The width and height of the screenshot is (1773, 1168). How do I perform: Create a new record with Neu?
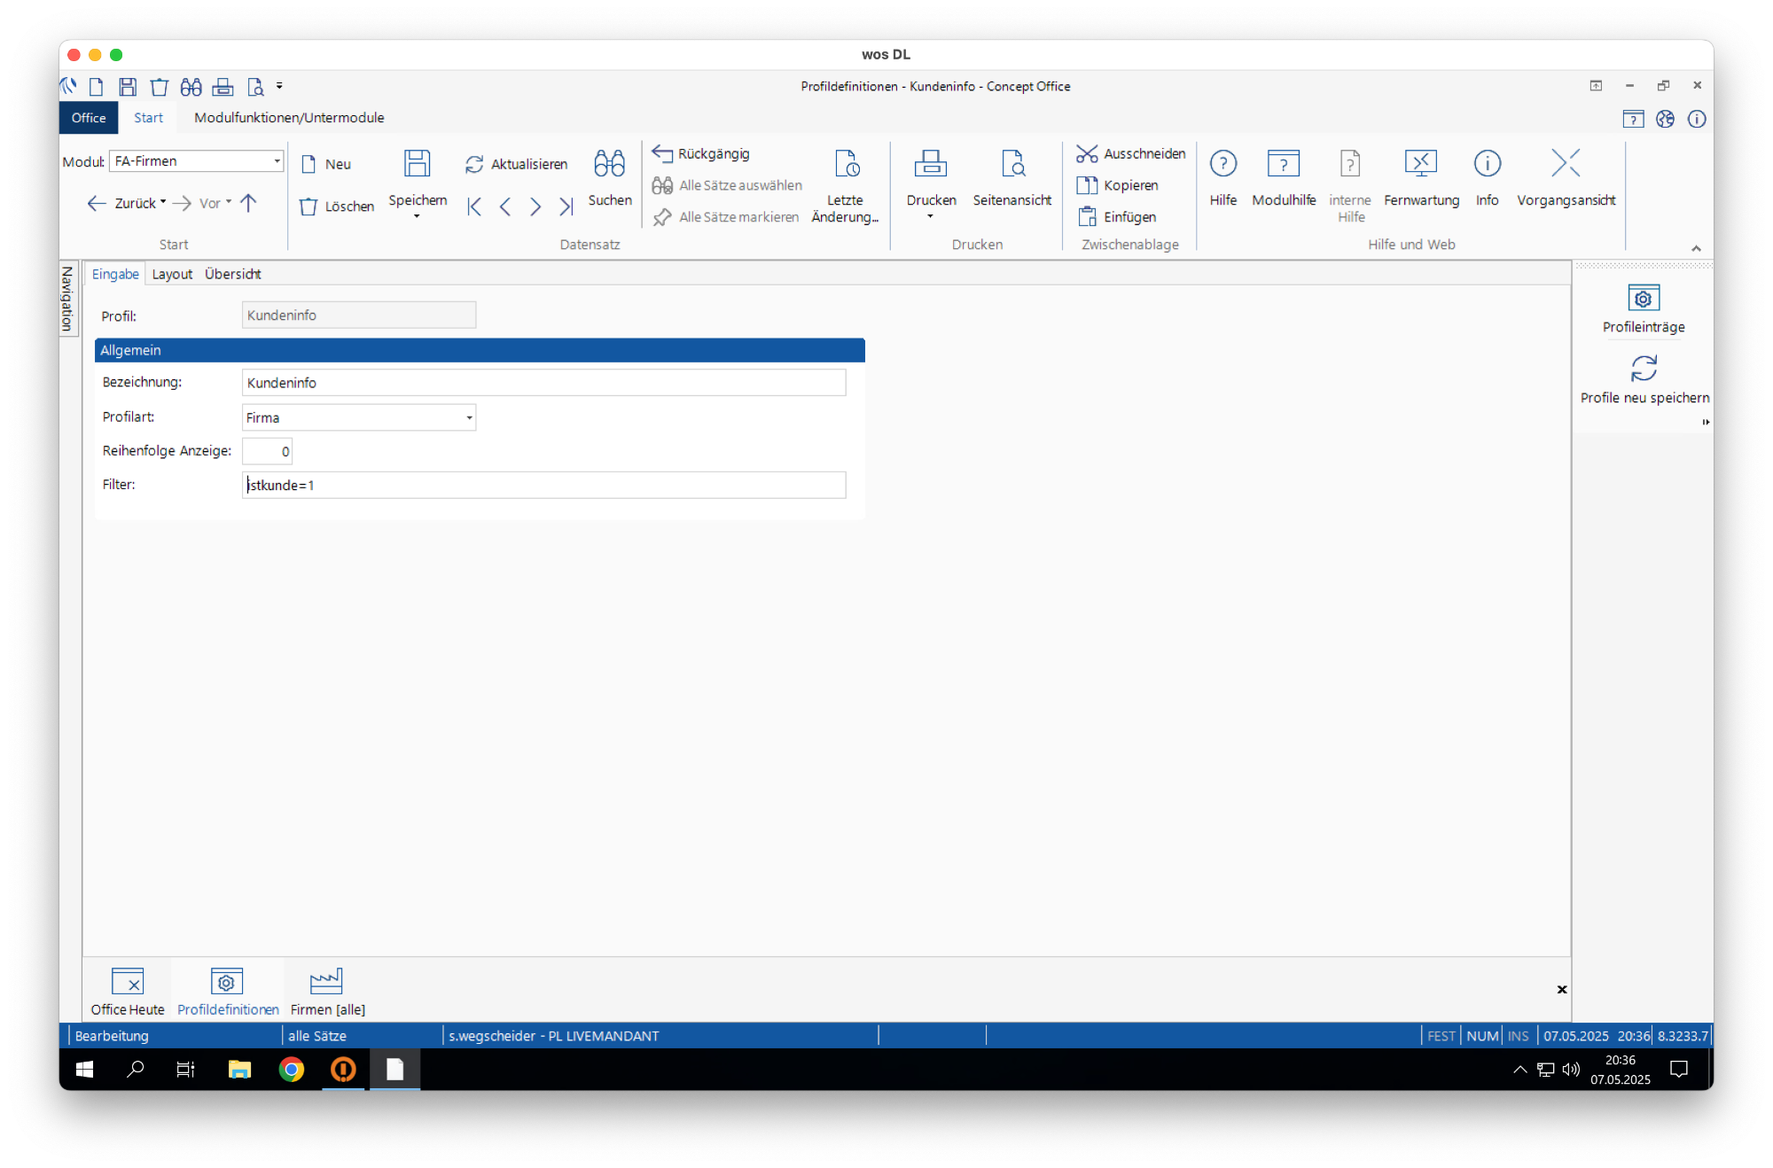[x=325, y=164]
